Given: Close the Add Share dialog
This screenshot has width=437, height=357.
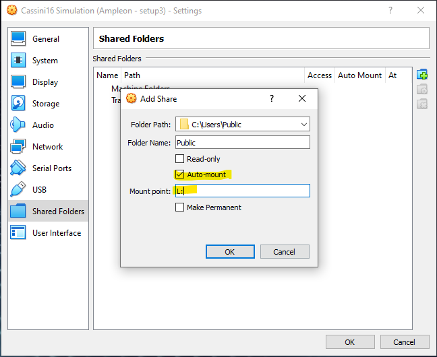Looking at the screenshot, I should (x=302, y=98).
